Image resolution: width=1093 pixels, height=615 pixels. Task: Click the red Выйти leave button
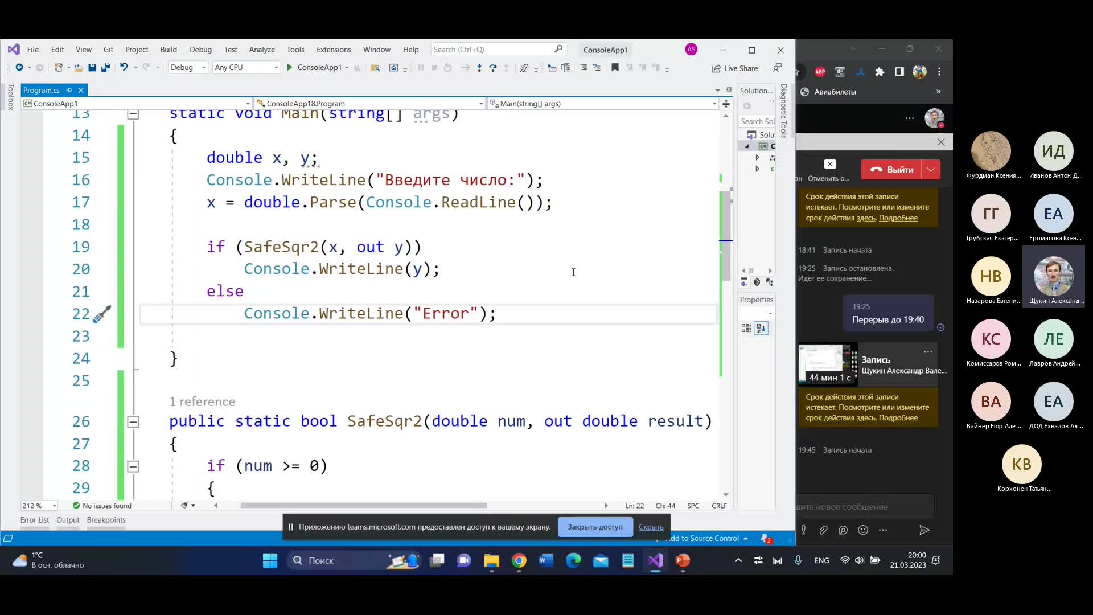click(x=891, y=170)
